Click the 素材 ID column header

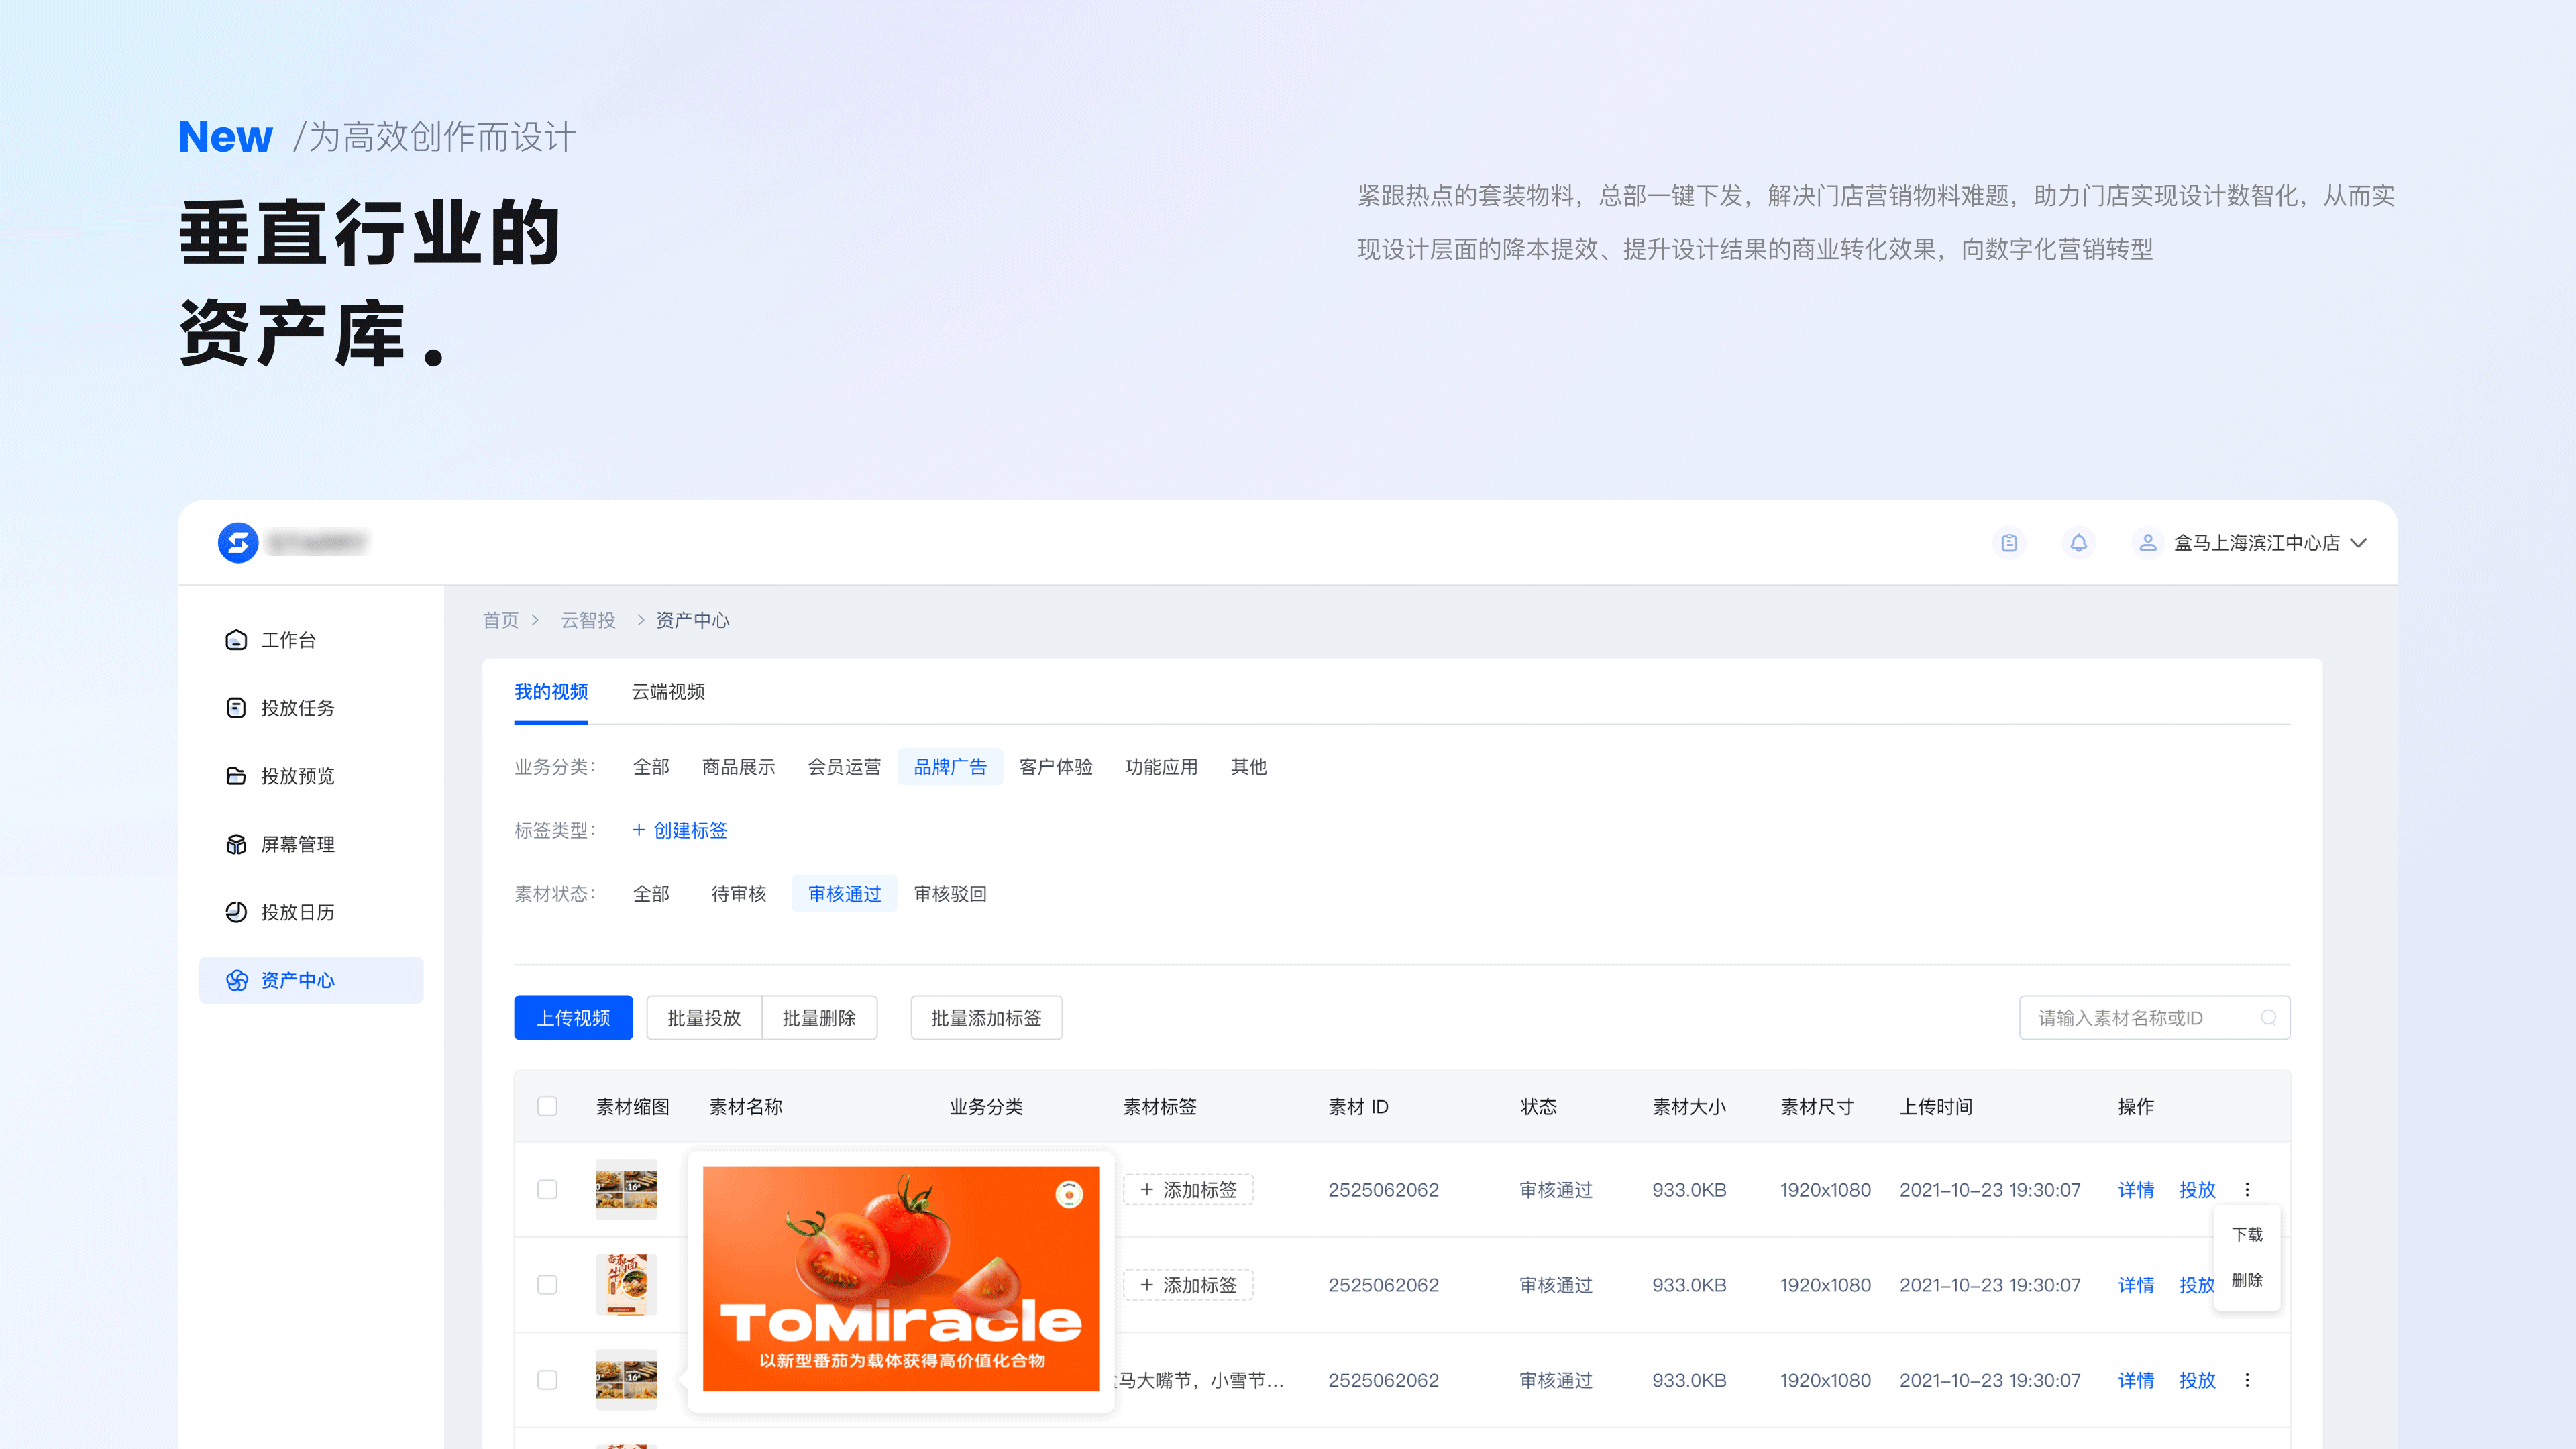point(1358,1107)
